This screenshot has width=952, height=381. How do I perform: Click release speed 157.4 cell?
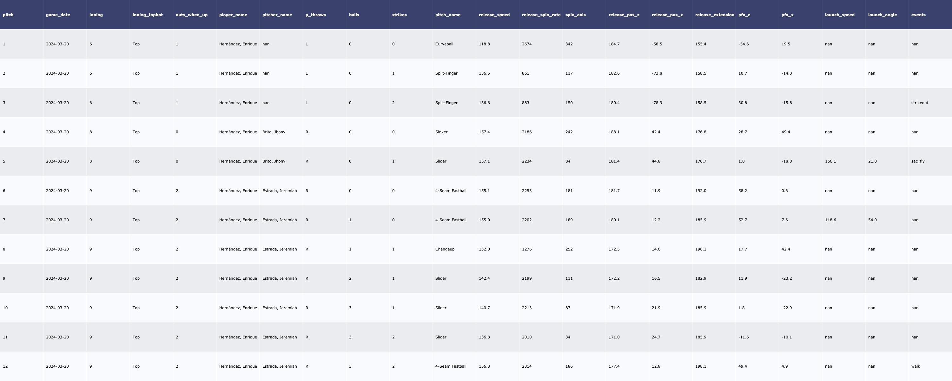click(x=484, y=132)
